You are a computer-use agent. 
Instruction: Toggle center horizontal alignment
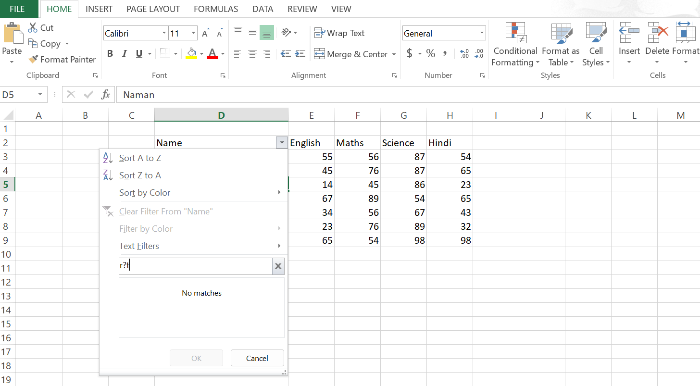[x=252, y=54]
